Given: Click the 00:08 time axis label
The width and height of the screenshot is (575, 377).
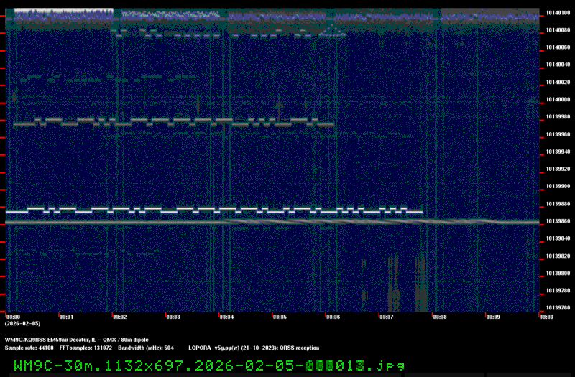Looking at the screenshot, I should (439, 316).
